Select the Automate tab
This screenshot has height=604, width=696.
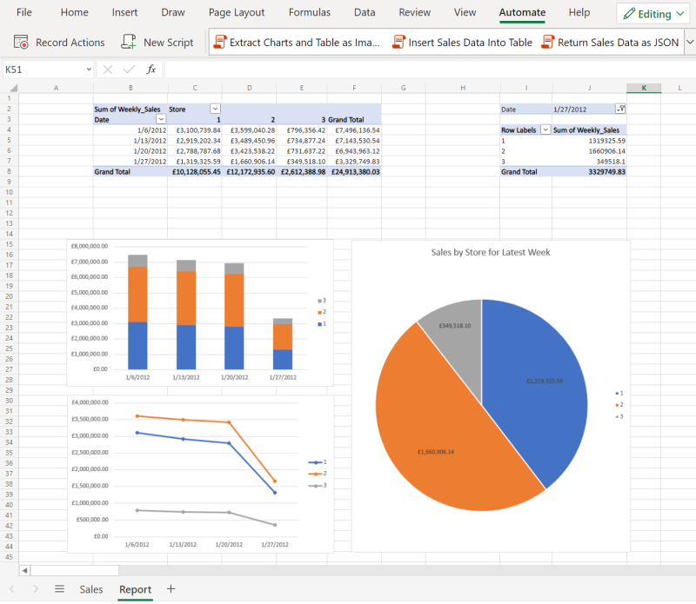click(x=522, y=12)
